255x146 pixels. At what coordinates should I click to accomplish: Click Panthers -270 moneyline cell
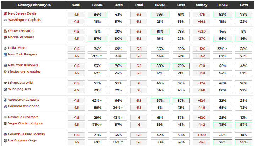(x=201, y=38)
